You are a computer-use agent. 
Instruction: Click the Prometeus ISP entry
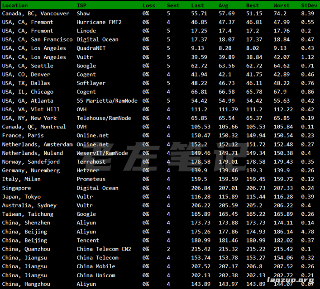click(x=91, y=179)
